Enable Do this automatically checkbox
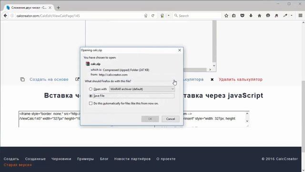The width and height of the screenshot is (305, 172). click(91, 103)
